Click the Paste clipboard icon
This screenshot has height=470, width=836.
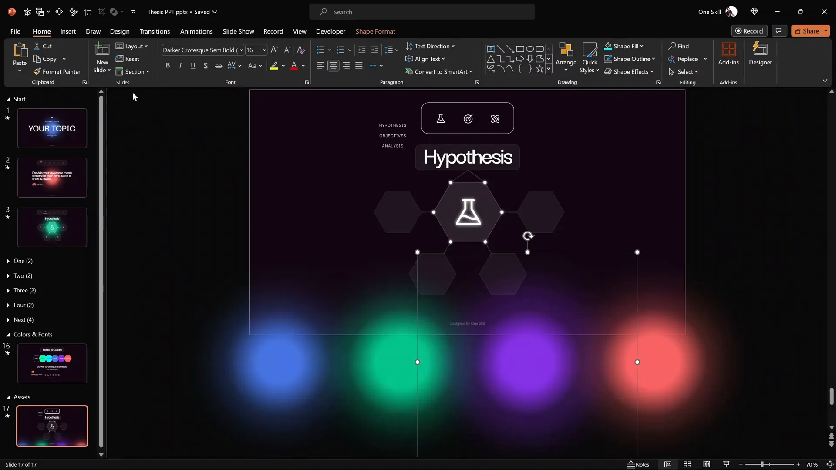tap(20, 50)
